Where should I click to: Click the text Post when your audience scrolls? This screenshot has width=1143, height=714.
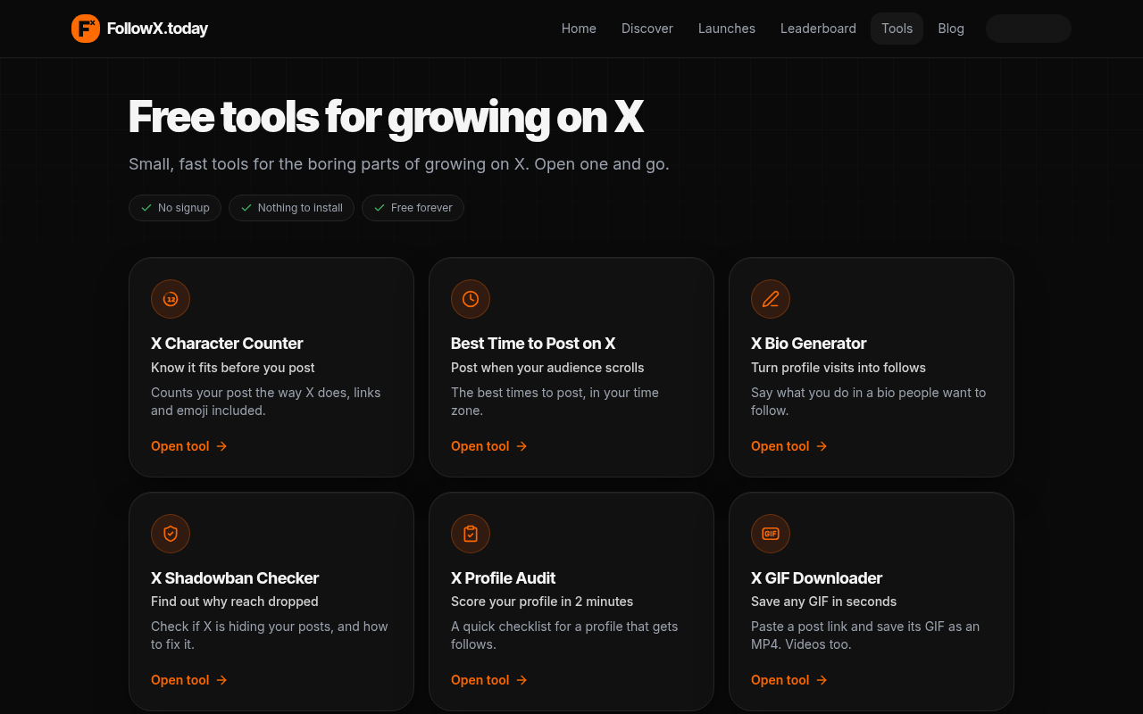547,368
